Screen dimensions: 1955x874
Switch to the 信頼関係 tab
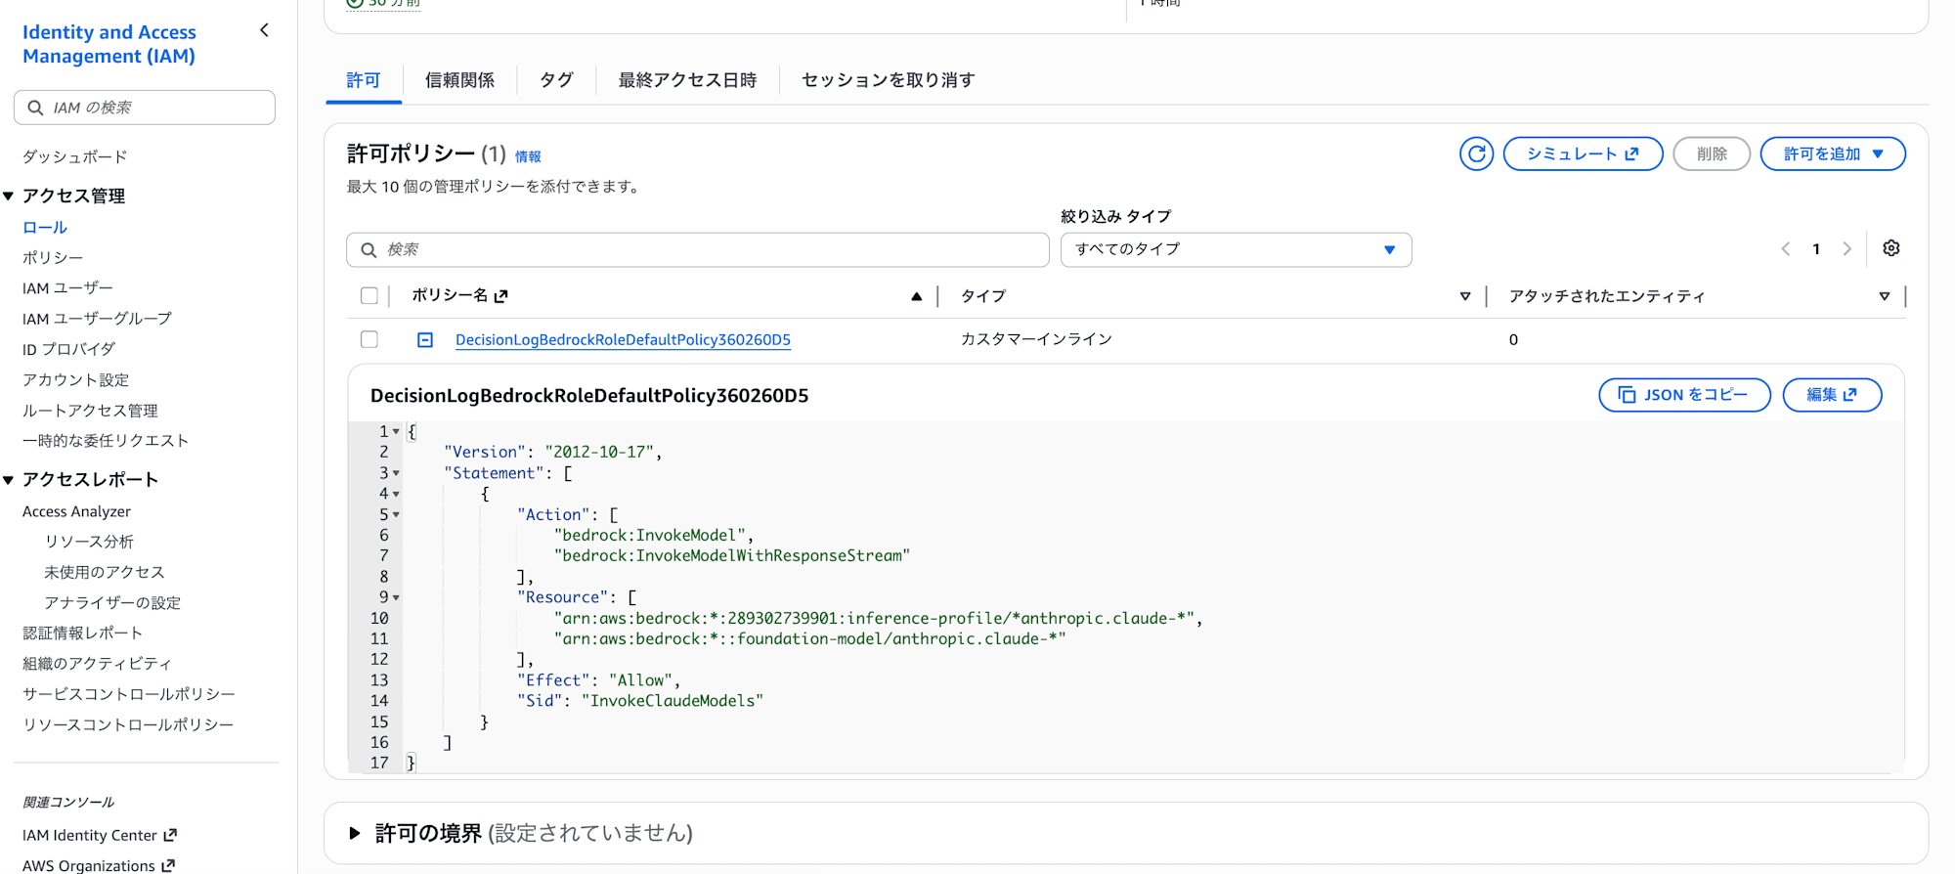[459, 80]
